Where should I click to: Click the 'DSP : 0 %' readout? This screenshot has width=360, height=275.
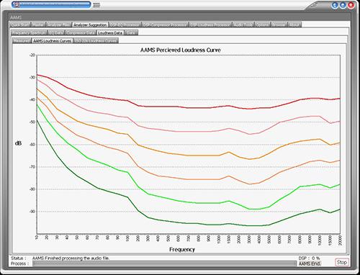pyautogui.click(x=309, y=258)
